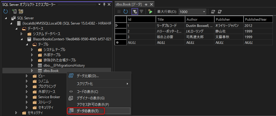Open the スクリプト化 submenu
The height and width of the screenshot is (116, 276).
tap(99, 84)
